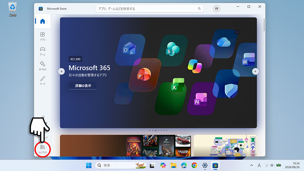The height and width of the screenshot is (171, 304).
Task: Open Settings gear from taskbar
Action: click(x=205, y=165)
